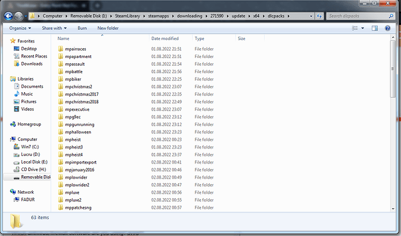The width and height of the screenshot is (401, 236).
Task: Sort by Type column header
Action: (199, 38)
